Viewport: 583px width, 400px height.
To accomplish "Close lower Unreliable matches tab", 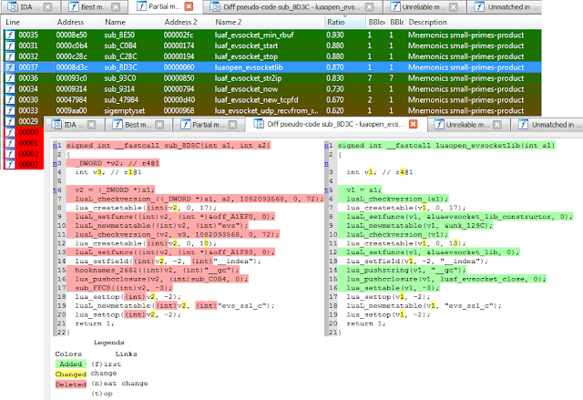I will [497, 125].
